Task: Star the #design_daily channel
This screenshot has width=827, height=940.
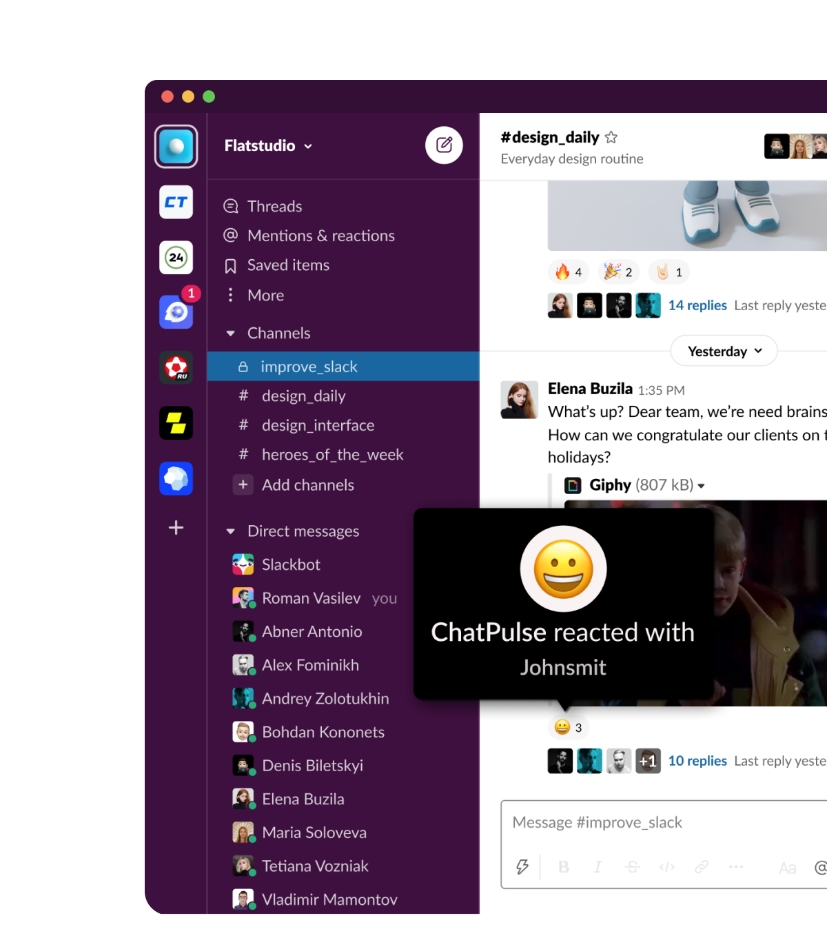Action: point(611,137)
